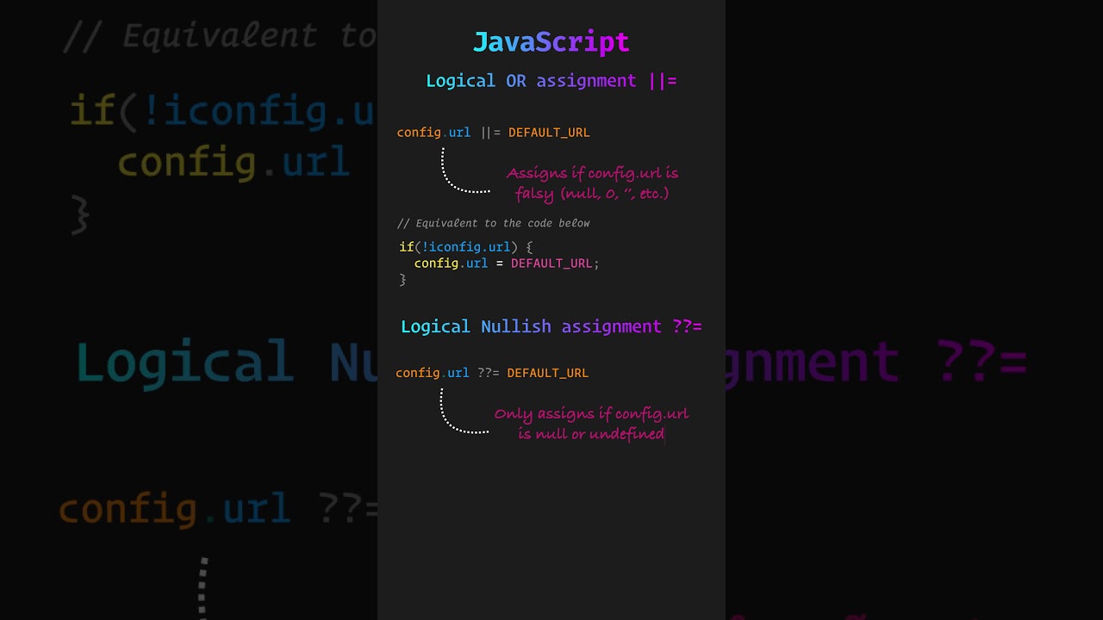Click the JavaScript title at the top

pyautogui.click(x=551, y=41)
